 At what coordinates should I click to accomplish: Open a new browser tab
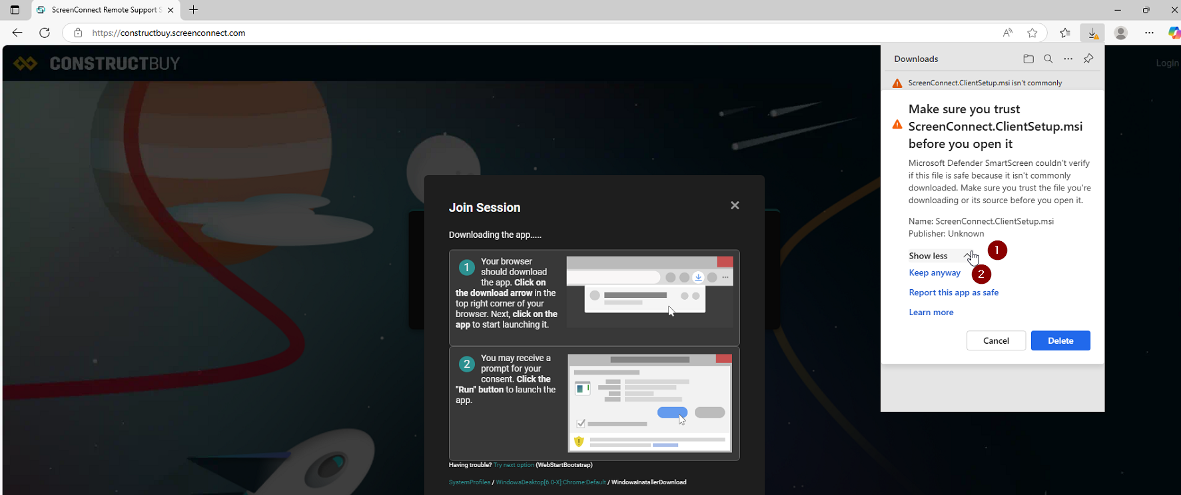(194, 10)
